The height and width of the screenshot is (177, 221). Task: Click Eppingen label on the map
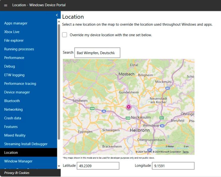click(x=85, y=132)
